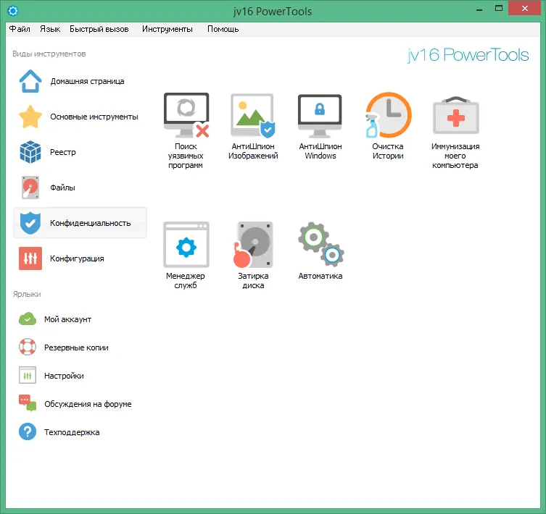Click the Files hard drive icon

pyautogui.click(x=30, y=188)
